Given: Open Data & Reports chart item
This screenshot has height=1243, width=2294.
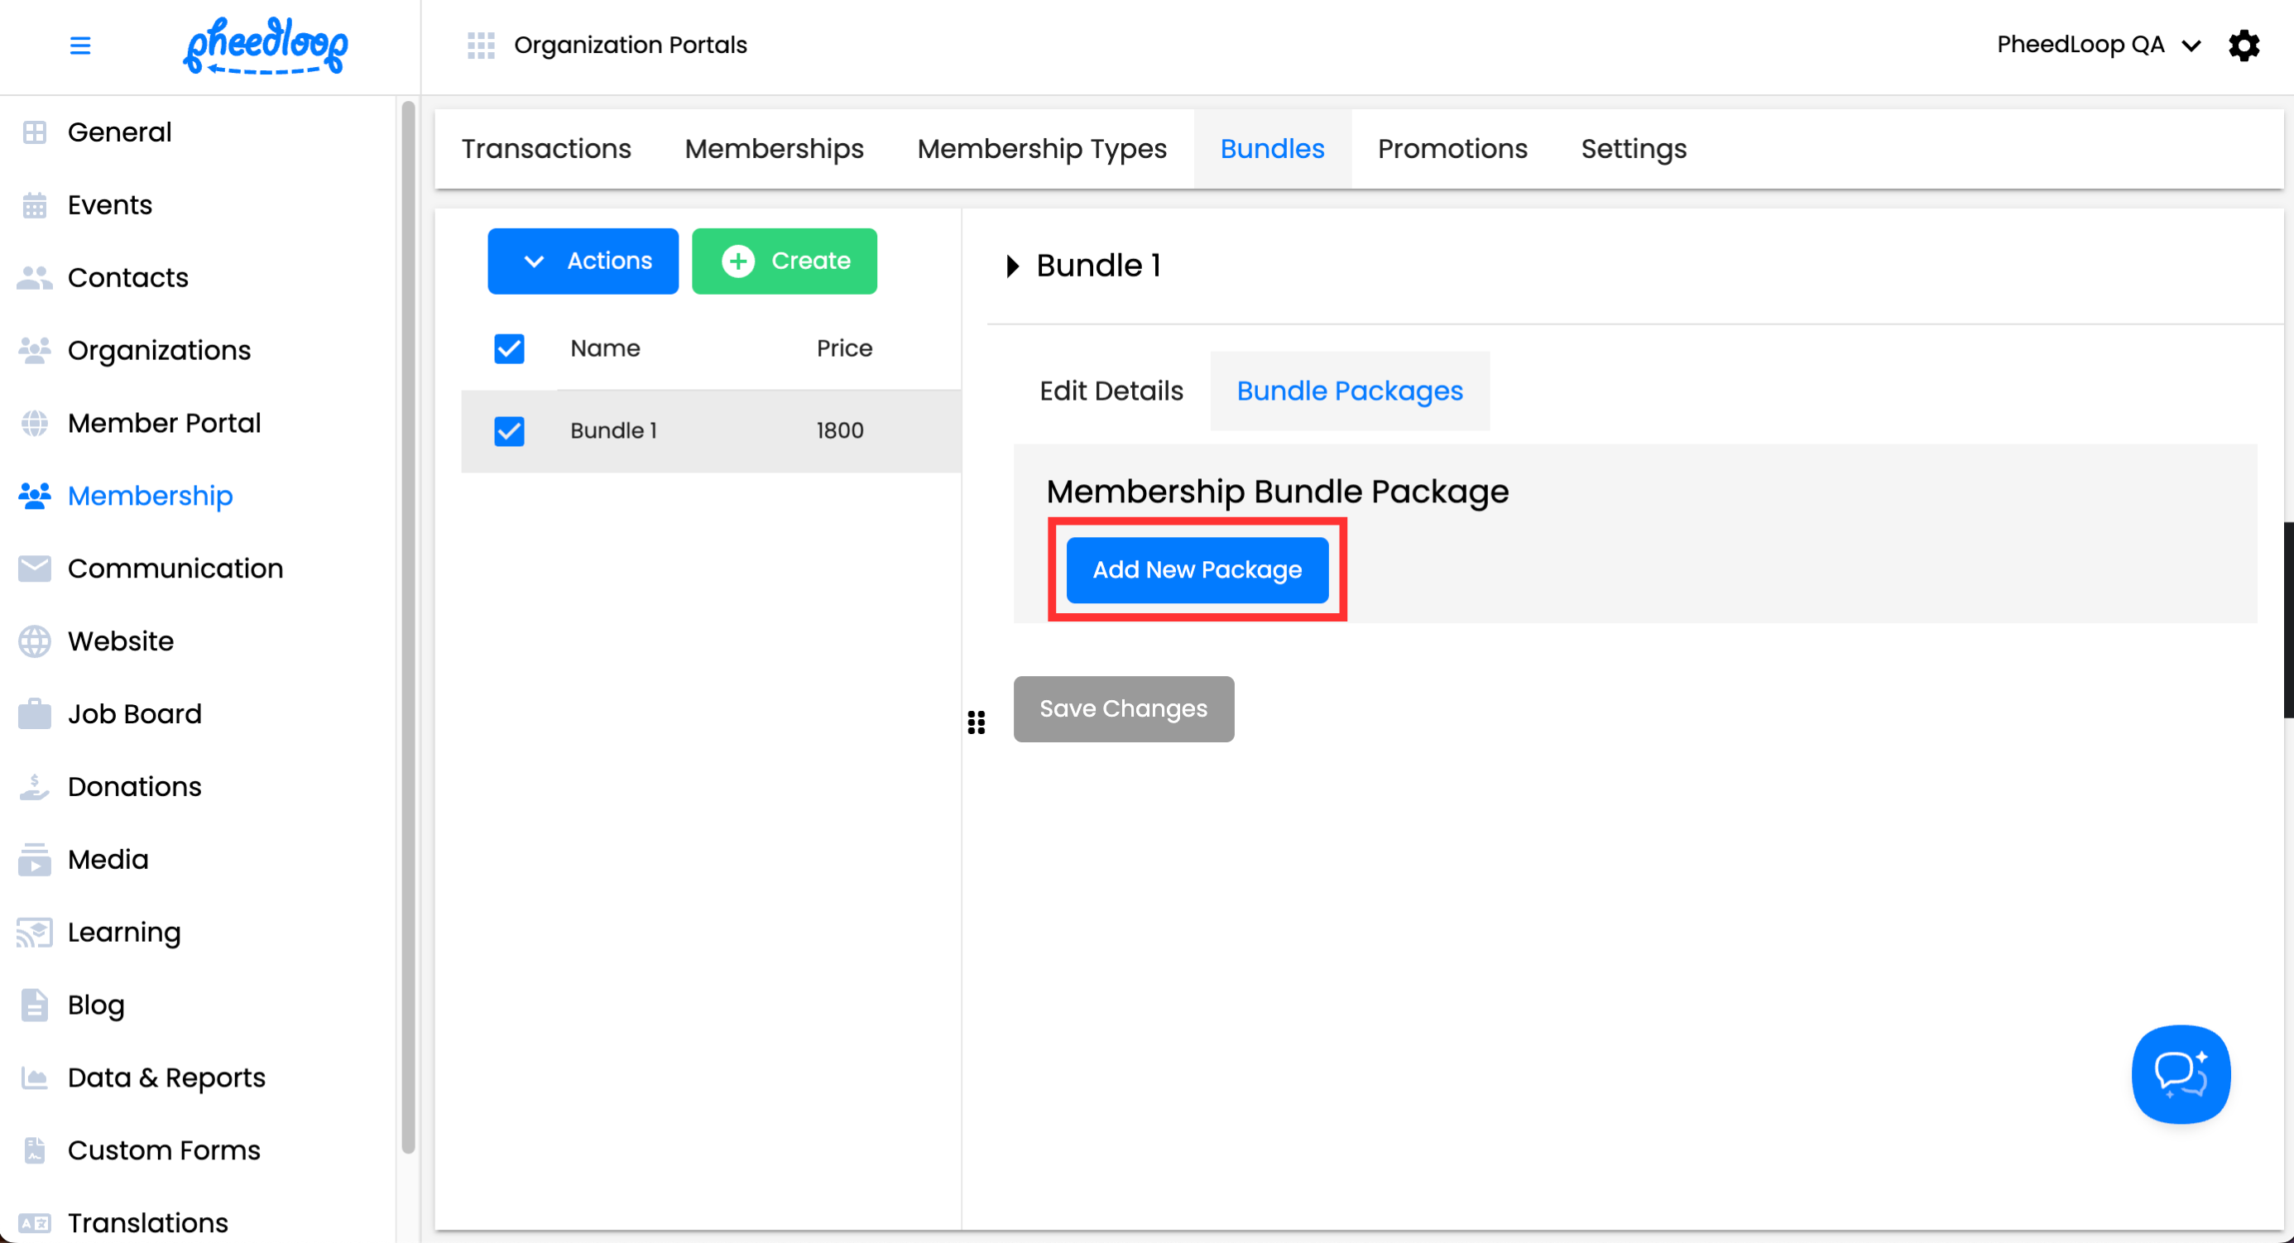Looking at the screenshot, I should (166, 1077).
